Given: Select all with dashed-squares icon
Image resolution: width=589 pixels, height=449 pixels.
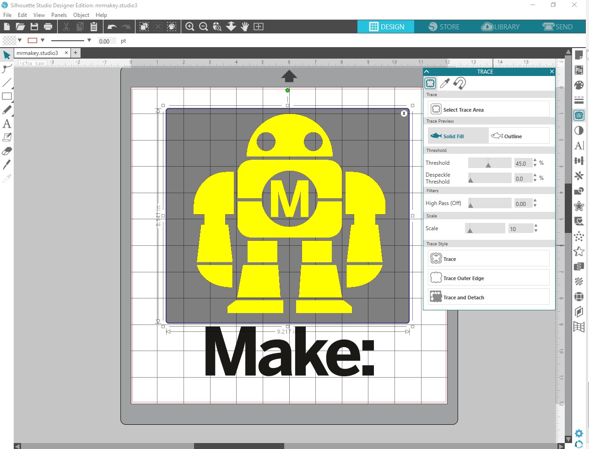Looking at the screenshot, I should (x=144, y=27).
